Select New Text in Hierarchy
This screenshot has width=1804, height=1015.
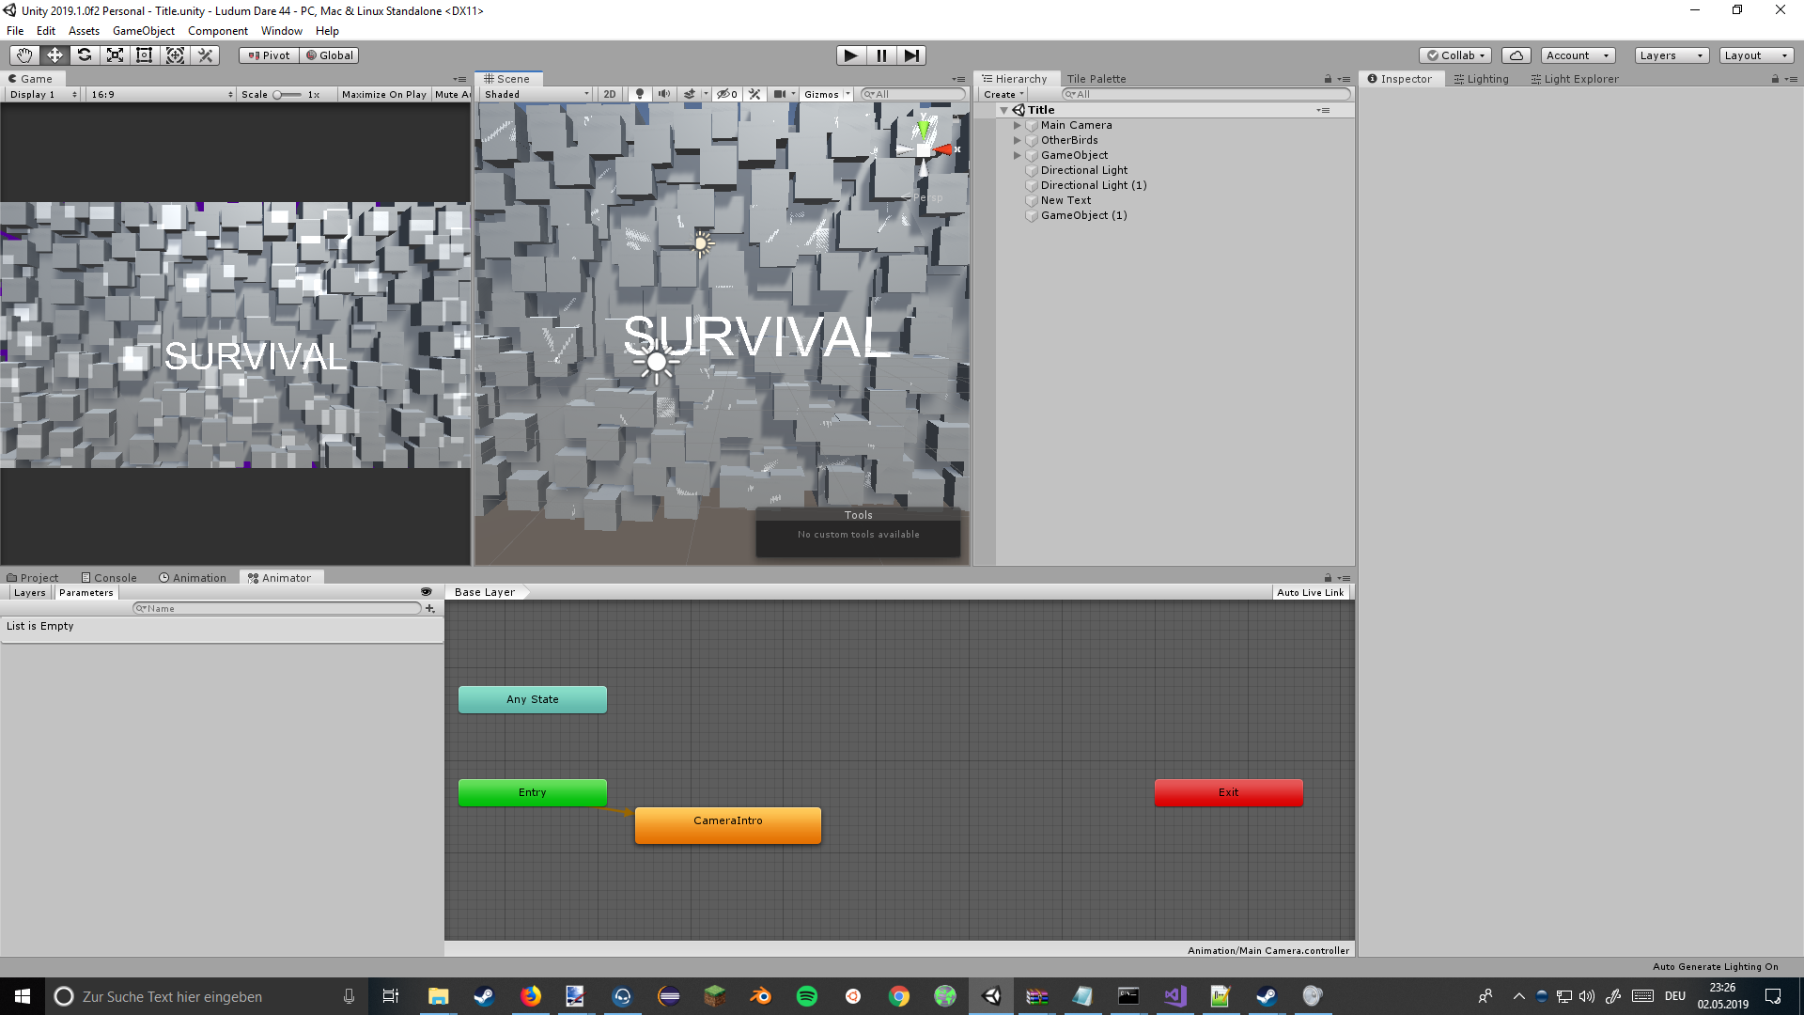1065,200
